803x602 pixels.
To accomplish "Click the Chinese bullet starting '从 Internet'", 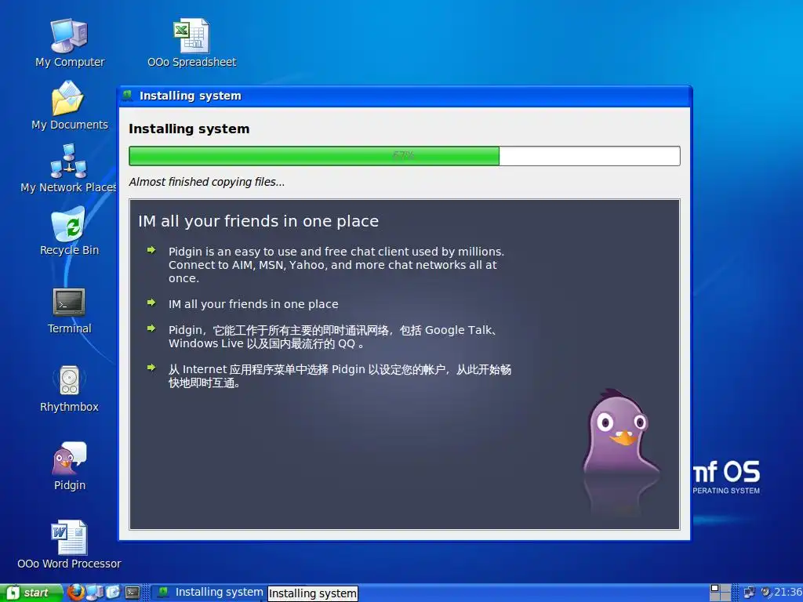I will 340,375.
